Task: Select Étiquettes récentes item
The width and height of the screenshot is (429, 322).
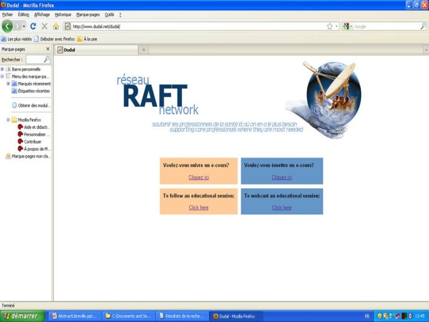Action: click(31, 91)
